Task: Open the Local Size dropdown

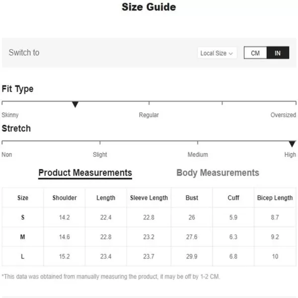Action: pos(217,53)
